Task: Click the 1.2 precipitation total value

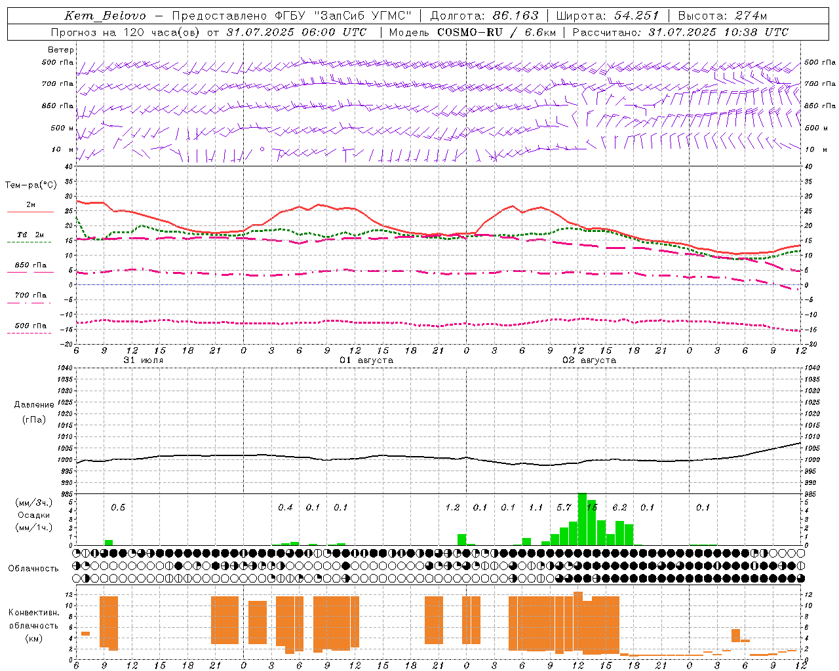Action: [452, 507]
